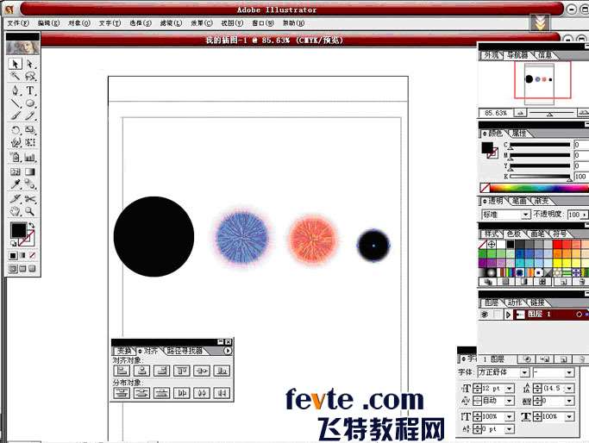Select the Slice tool

(x=15, y=199)
